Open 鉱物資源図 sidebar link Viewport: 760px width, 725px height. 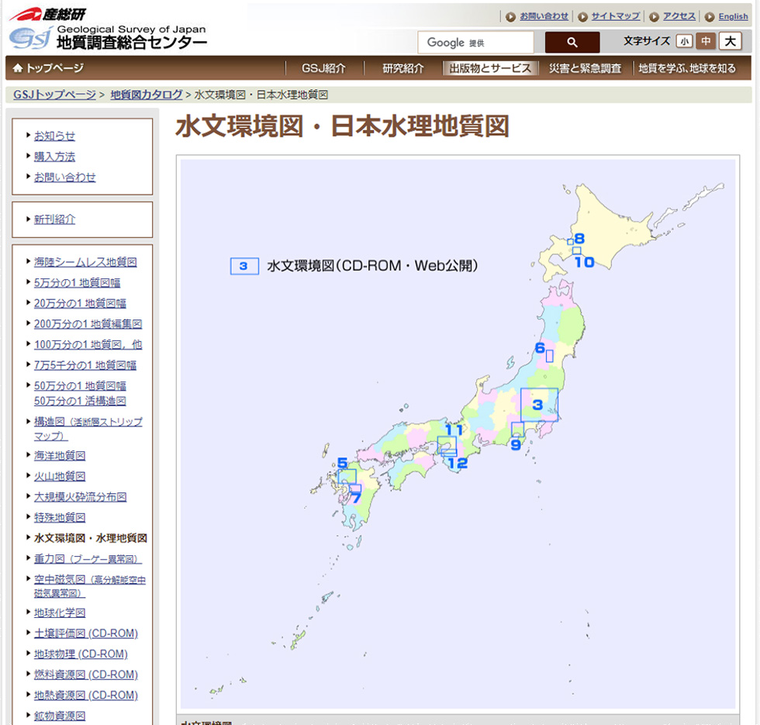(x=60, y=716)
